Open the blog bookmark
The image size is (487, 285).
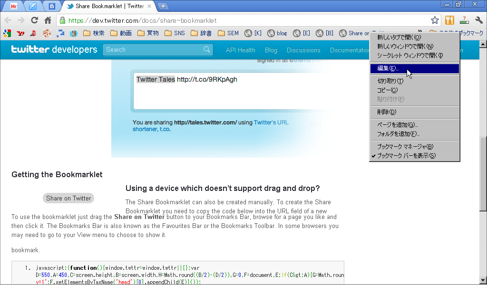pos(277,33)
